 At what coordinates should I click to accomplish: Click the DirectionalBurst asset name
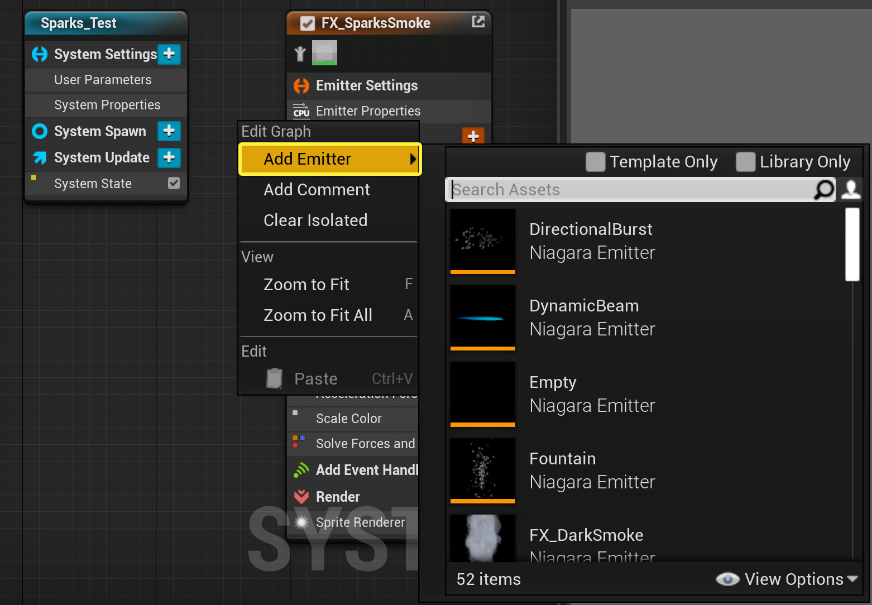coord(591,229)
